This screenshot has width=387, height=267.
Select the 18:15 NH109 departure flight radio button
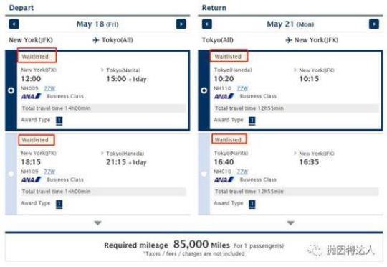point(11,174)
